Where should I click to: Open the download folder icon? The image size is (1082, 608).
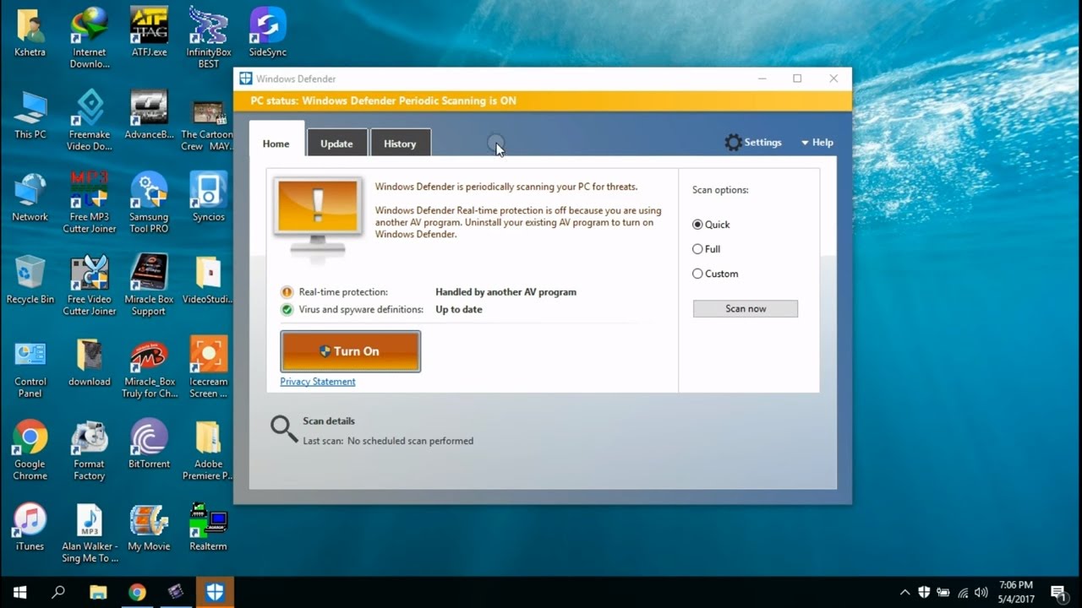click(x=90, y=361)
